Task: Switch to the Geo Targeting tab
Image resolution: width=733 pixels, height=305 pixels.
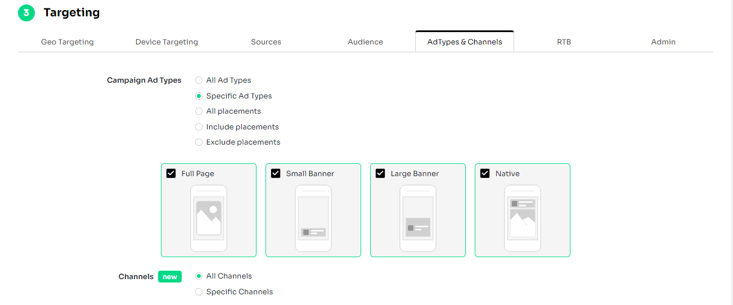Action: tap(68, 42)
